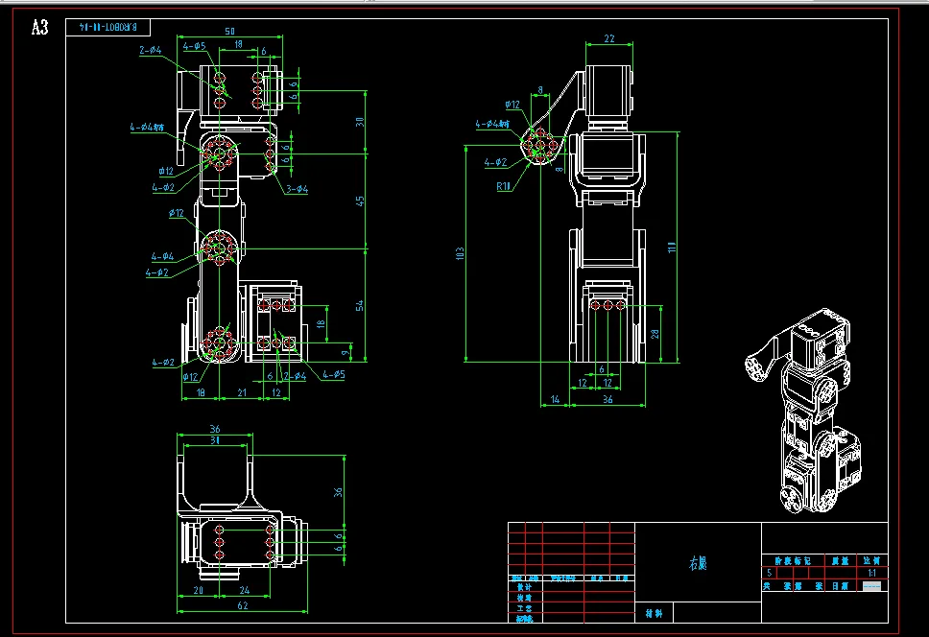Select the 45 vertical dimension text
This screenshot has height=637, width=929.
tap(360, 201)
